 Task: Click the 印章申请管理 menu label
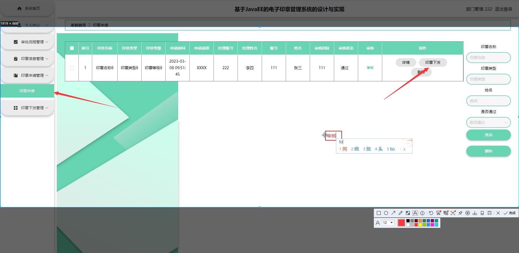[32, 75]
